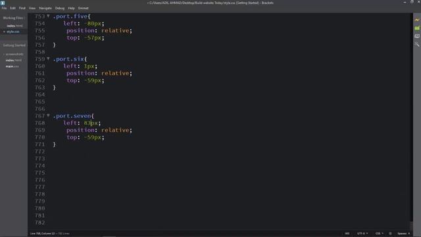This screenshot has width=421, height=237.
Task: Click line number 767 in gutter
Action: [39, 116]
